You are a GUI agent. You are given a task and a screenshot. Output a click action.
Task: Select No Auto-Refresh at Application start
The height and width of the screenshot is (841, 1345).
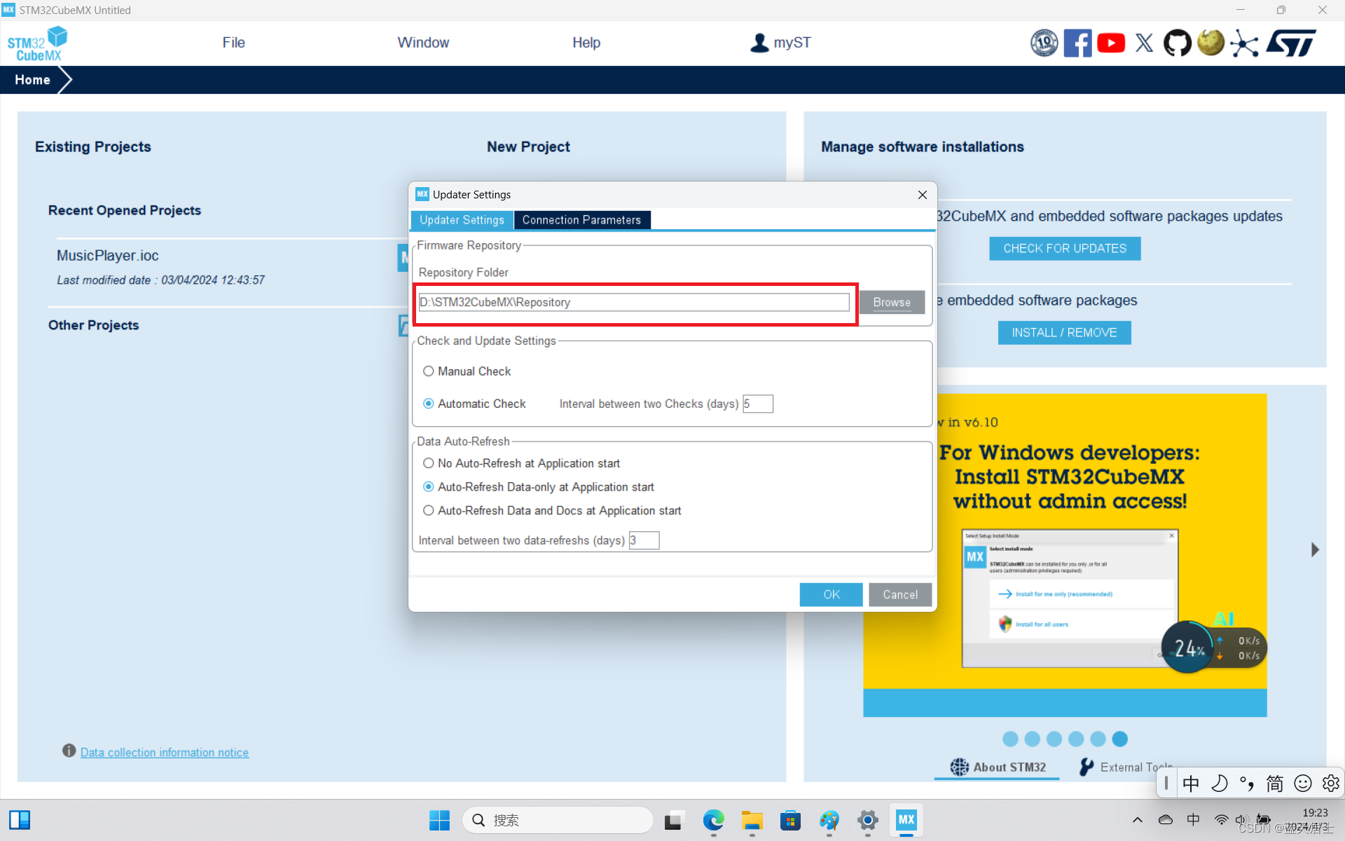(x=428, y=463)
